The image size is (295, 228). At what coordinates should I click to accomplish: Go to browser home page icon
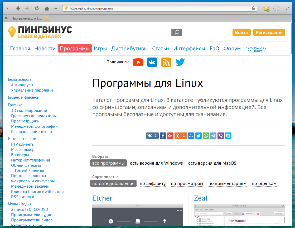pyautogui.click(x=47, y=8)
